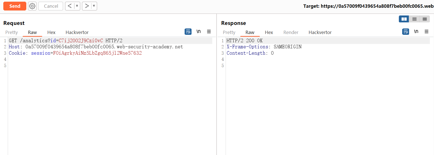434x155 pixels.
Task: Open the Hackvertor tab in Response panel
Action: 320,32
